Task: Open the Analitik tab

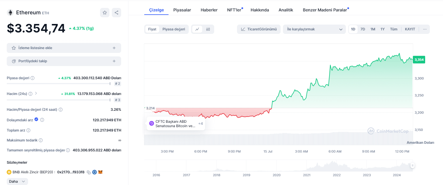Action: click(286, 10)
